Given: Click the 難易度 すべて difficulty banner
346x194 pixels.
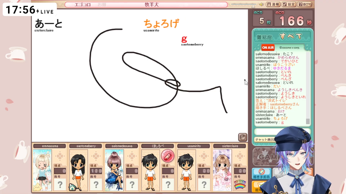Looking at the screenshot, I should click(283, 37).
